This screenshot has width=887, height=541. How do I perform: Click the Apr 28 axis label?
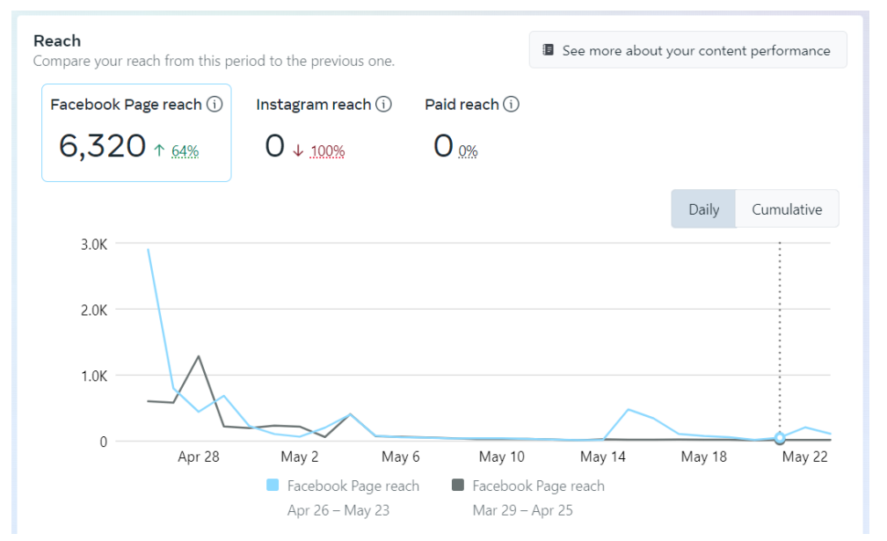[x=198, y=457]
